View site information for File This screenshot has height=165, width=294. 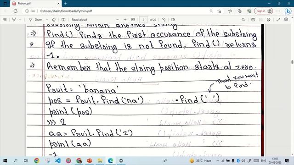(x=30, y=11)
